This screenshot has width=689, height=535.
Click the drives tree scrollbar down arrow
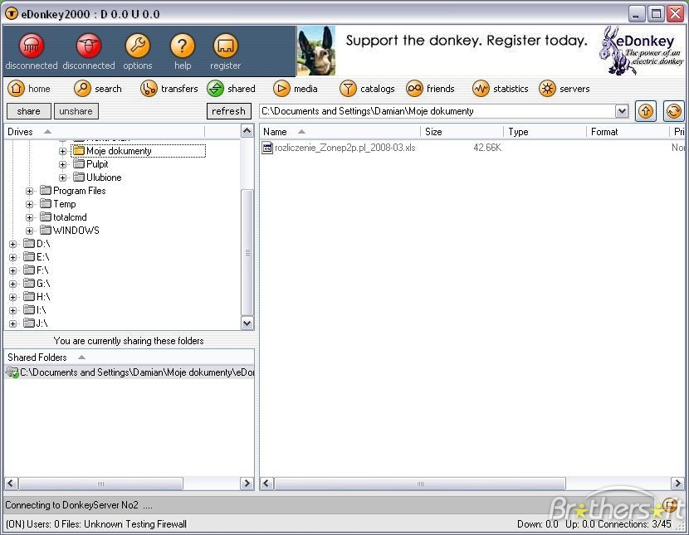point(247,323)
